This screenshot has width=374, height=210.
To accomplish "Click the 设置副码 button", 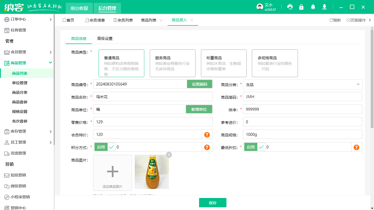I will pos(199,84).
